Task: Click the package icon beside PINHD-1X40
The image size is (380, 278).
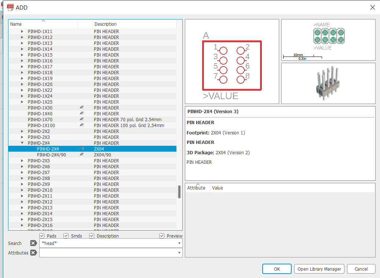Action: [81, 113]
